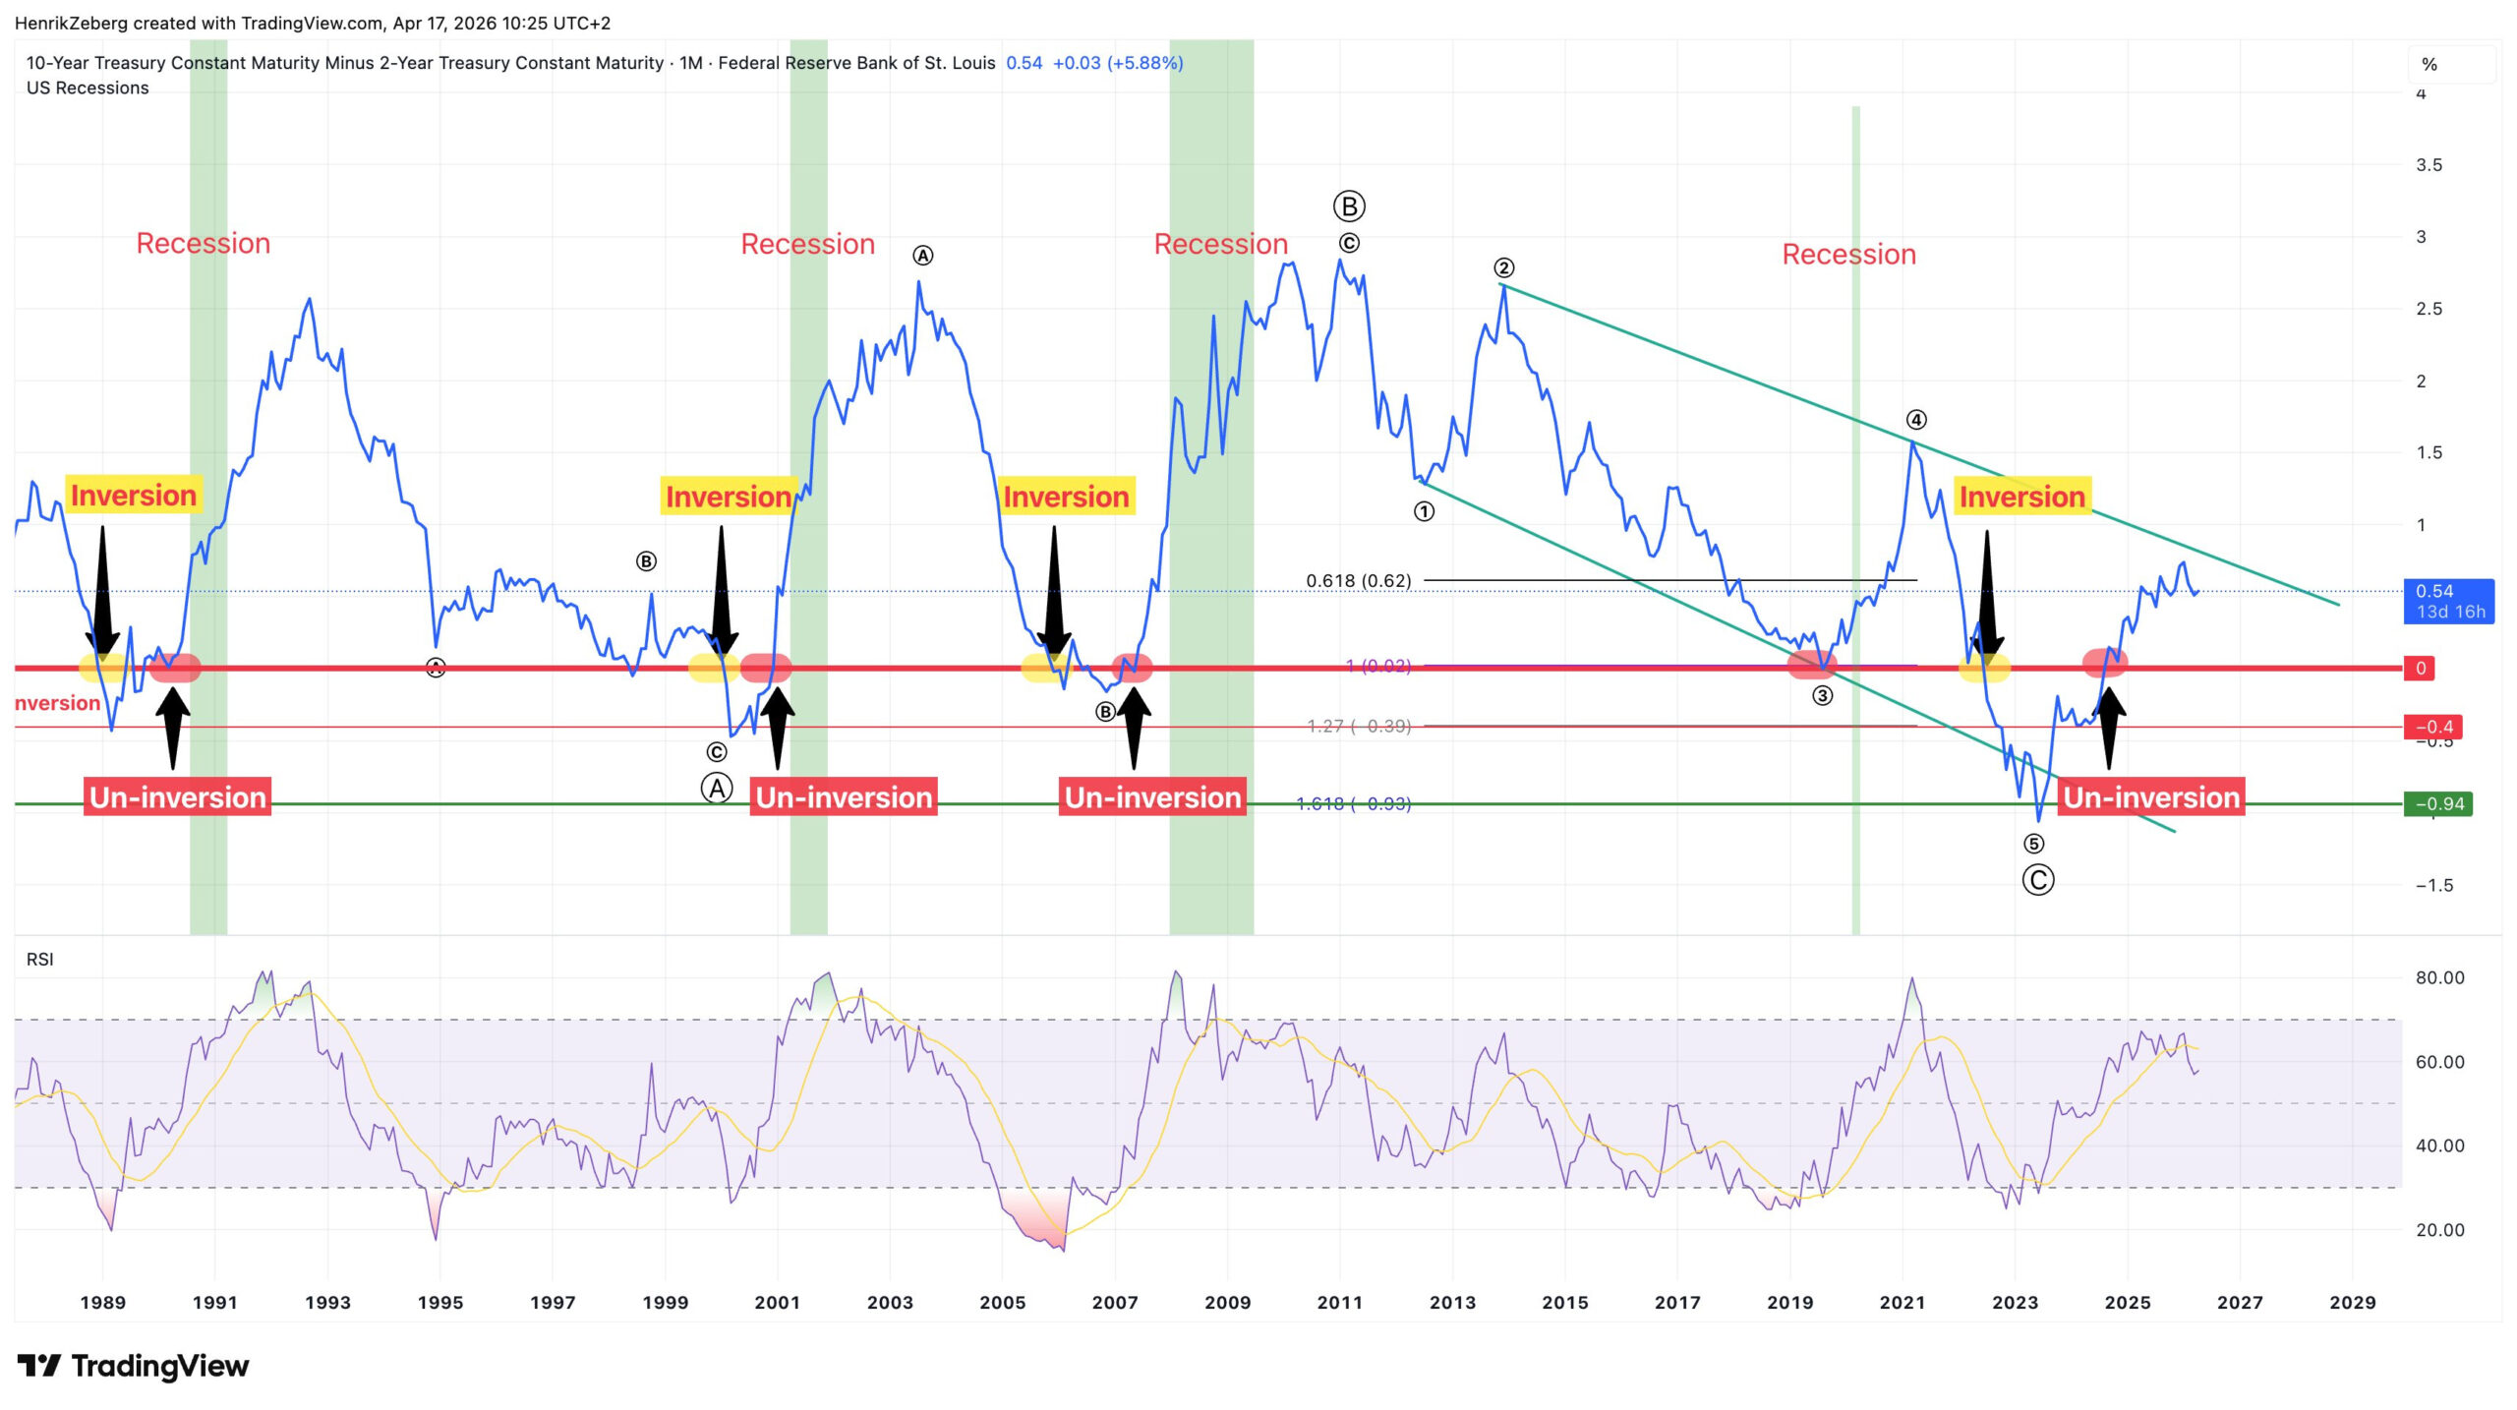Click the 10-Year Treasury symbol title

coord(344,63)
